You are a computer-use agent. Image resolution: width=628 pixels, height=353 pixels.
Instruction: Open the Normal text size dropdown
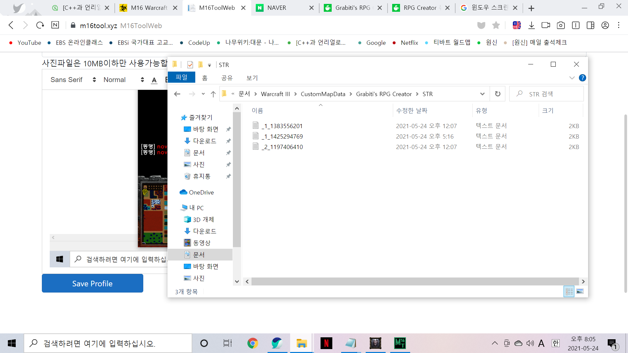124,80
